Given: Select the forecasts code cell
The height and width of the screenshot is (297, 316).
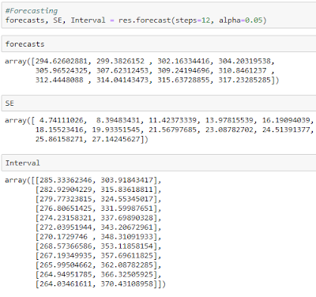Looking at the screenshot, I should 159,44.
